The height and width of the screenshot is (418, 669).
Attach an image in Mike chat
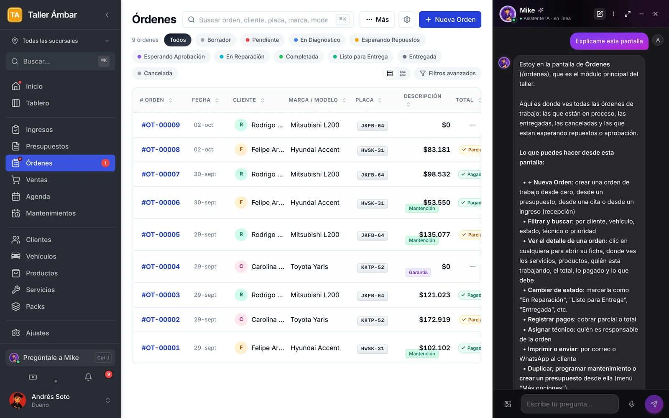(508, 404)
